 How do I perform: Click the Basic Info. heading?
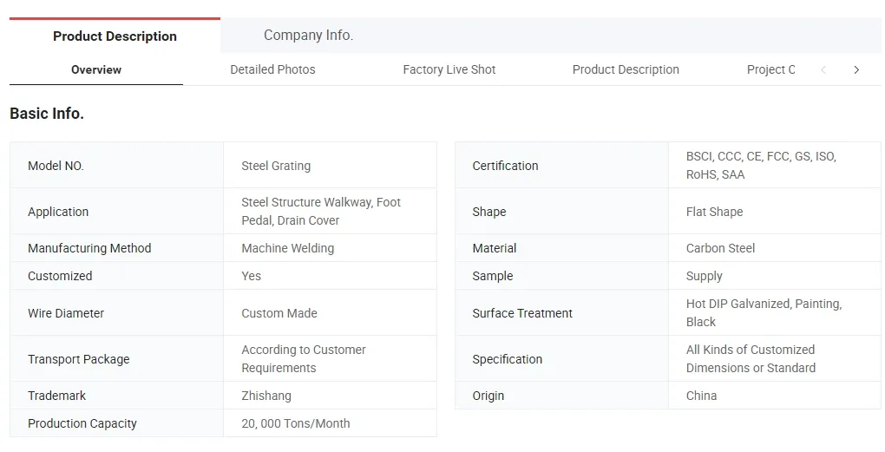coord(47,114)
